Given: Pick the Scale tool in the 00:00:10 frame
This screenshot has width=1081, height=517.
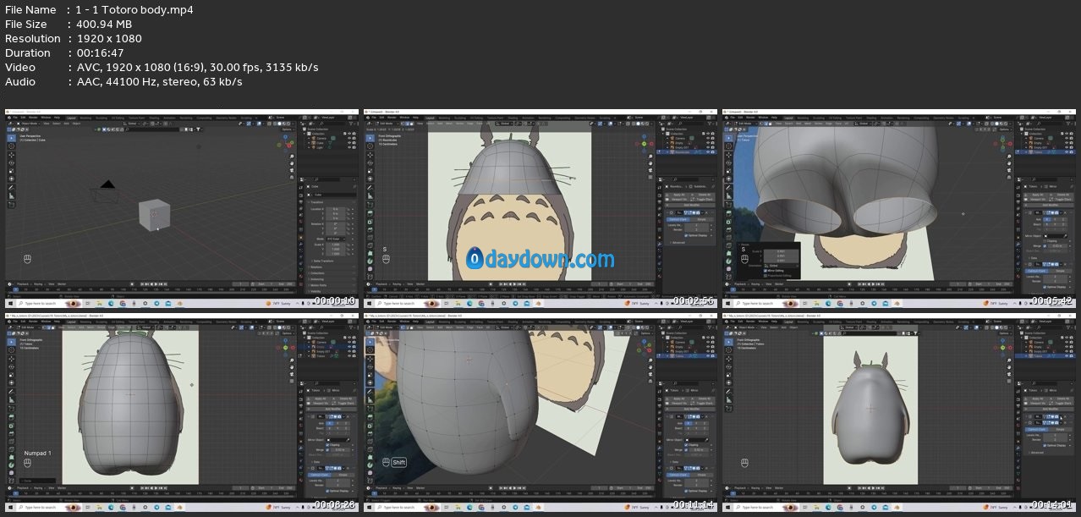Looking at the screenshot, I should (x=11, y=171).
